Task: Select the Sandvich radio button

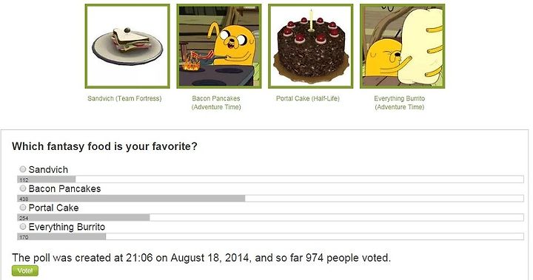Action: click(23, 169)
